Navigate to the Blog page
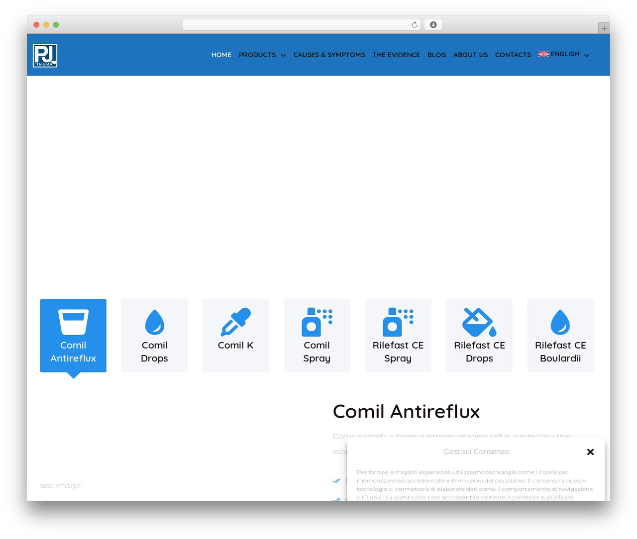The image size is (637, 539). (x=436, y=55)
